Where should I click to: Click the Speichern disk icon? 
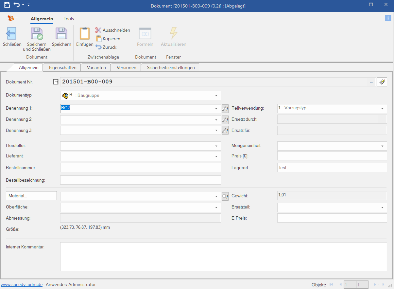[x=61, y=34]
